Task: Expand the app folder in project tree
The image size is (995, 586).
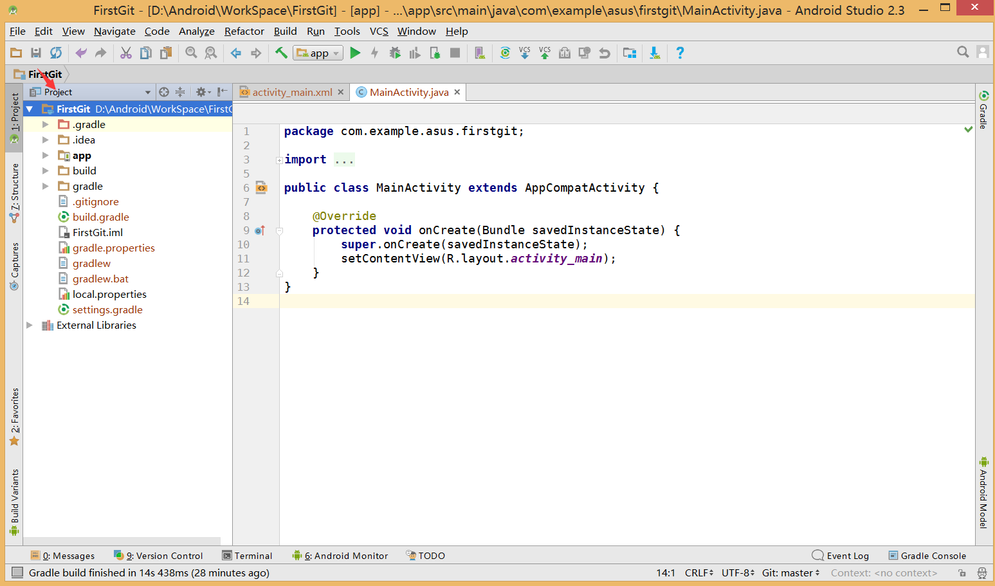Action: point(45,155)
